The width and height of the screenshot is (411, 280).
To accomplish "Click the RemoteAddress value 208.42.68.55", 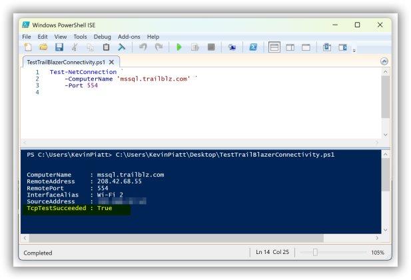I will [119, 181].
